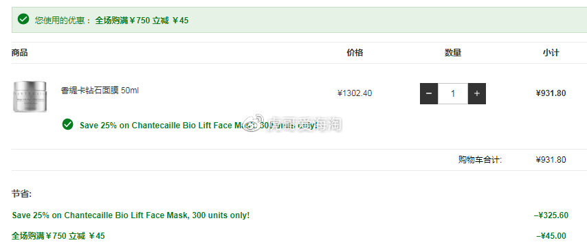Open the 香缇卡钻石面膜 50ml product link

(x=100, y=91)
